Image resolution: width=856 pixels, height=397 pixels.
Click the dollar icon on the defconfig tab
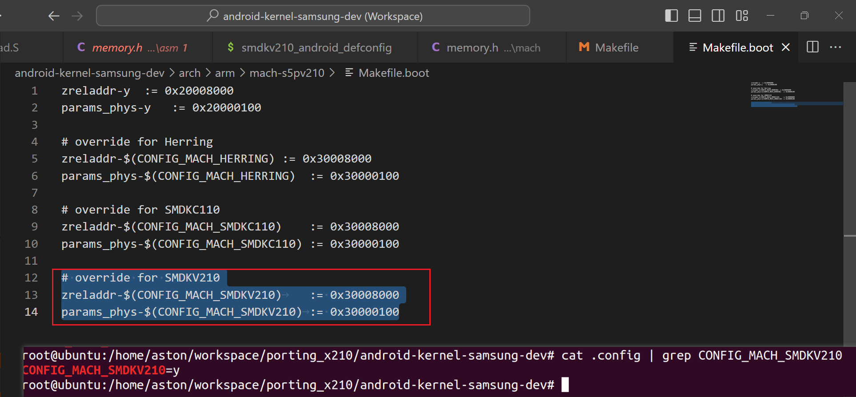point(230,47)
